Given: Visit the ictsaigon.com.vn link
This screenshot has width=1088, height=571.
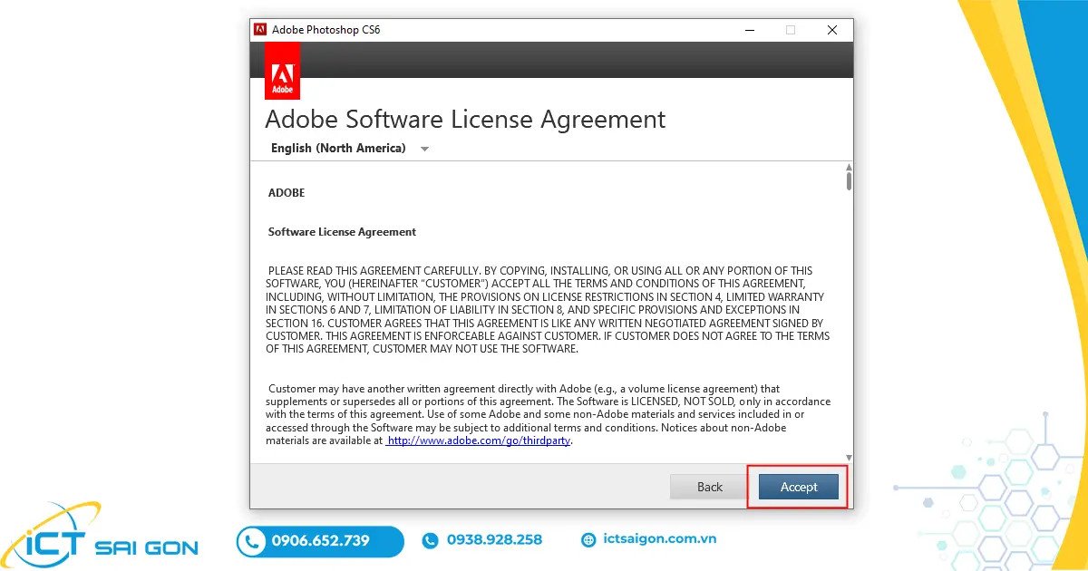Looking at the screenshot, I should pyautogui.click(x=660, y=538).
